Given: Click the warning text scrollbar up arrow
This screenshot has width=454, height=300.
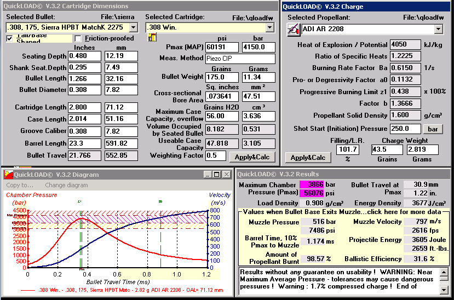Looking at the screenshot, I should pyautogui.click(x=444, y=272).
